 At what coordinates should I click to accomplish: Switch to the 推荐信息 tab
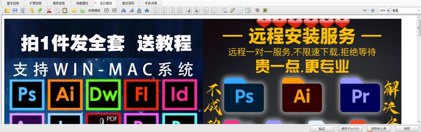(x=59, y=3)
